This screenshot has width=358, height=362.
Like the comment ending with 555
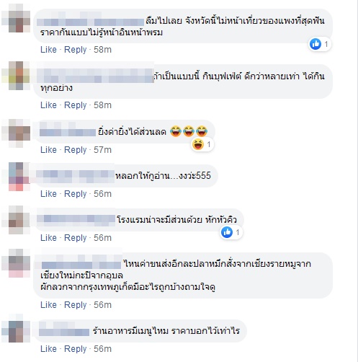pos(48,194)
